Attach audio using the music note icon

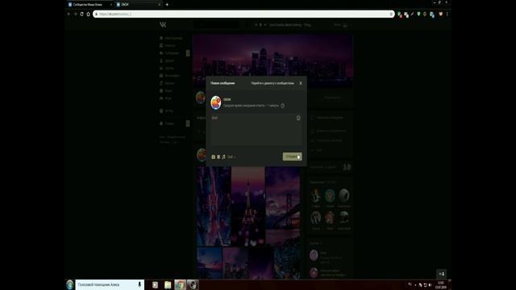[224, 157]
